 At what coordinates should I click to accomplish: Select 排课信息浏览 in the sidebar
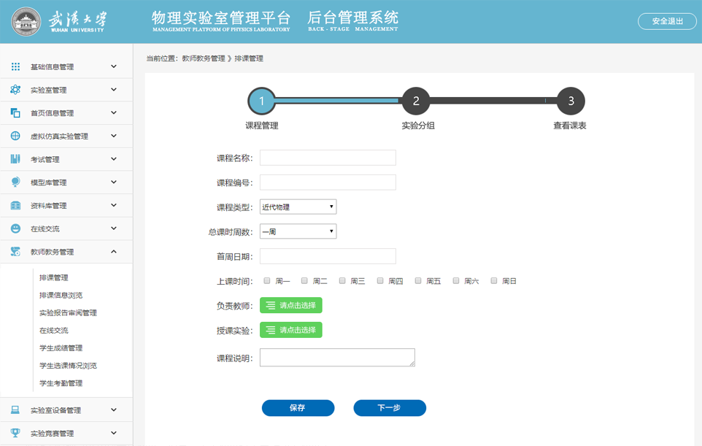tap(61, 294)
